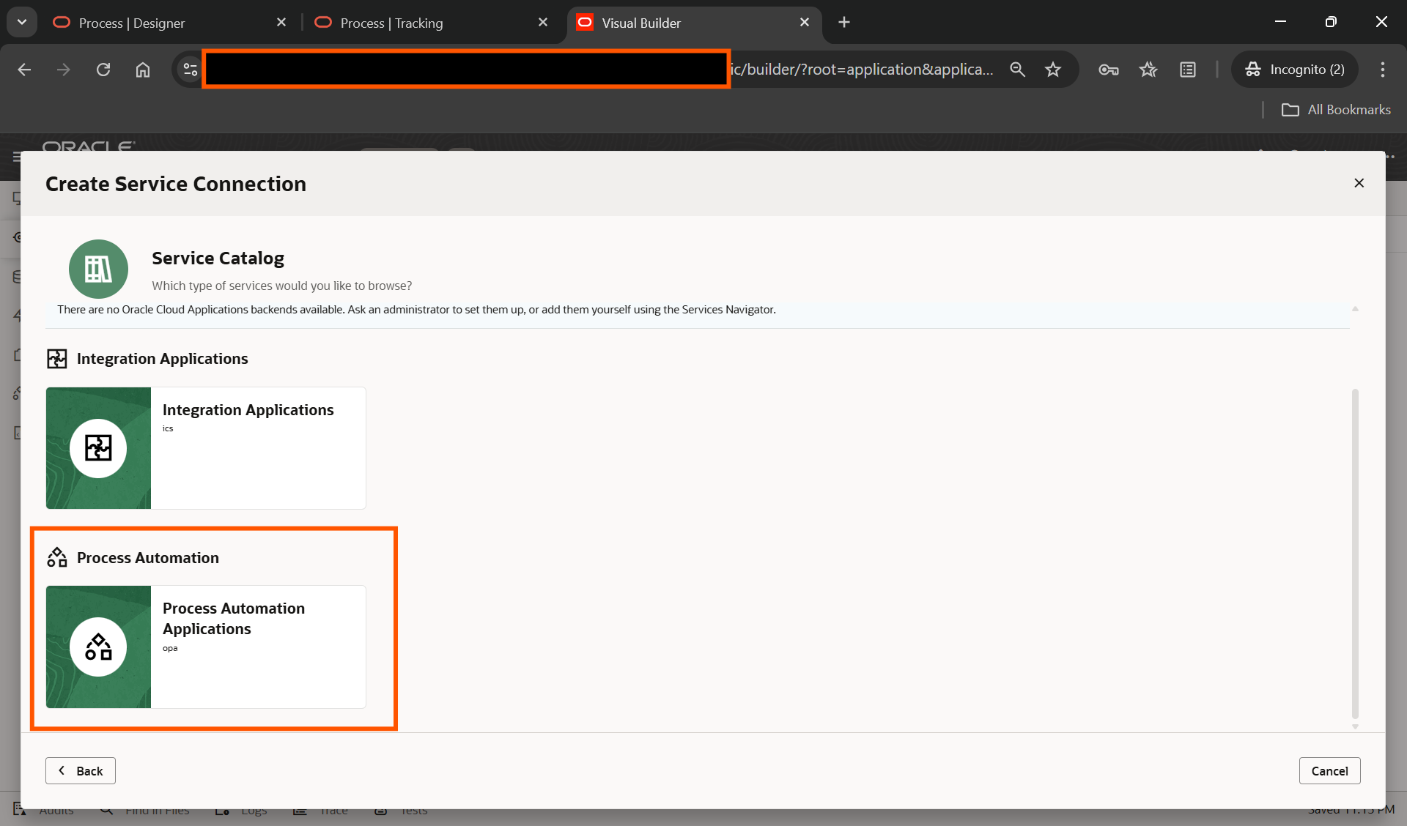The width and height of the screenshot is (1407, 826).
Task: Open the side panel icon near bookmarks
Action: [x=1187, y=70]
